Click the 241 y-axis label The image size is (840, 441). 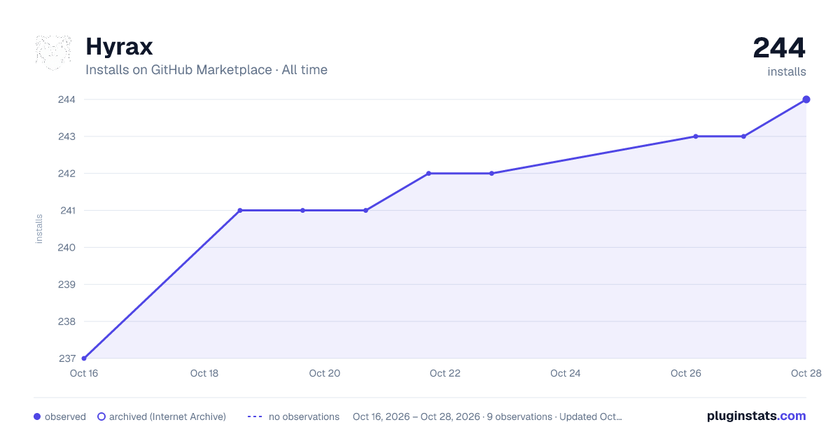point(67,211)
